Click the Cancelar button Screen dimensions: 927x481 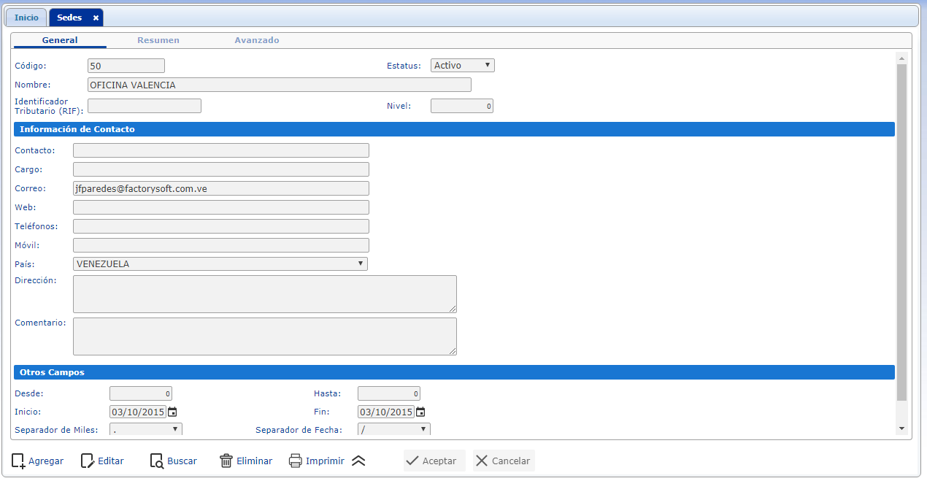(504, 461)
